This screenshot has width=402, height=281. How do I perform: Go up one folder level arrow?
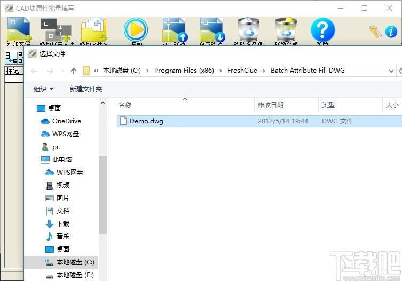click(x=74, y=71)
